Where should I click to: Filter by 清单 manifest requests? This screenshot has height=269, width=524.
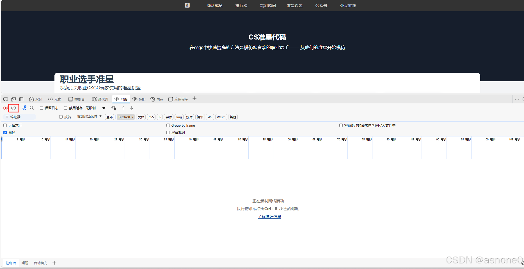[x=200, y=117]
